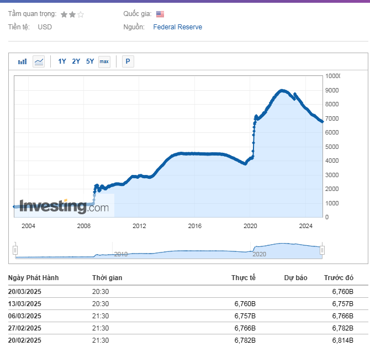Click the 'Thực tế' column header
Image resolution: width=370 pixels, height=346 pixels.
(244, 278)
